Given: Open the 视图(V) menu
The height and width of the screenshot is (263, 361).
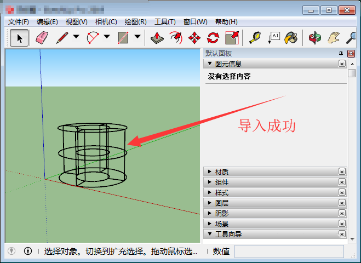Looking at the screenshot, I should click(77, 22).
